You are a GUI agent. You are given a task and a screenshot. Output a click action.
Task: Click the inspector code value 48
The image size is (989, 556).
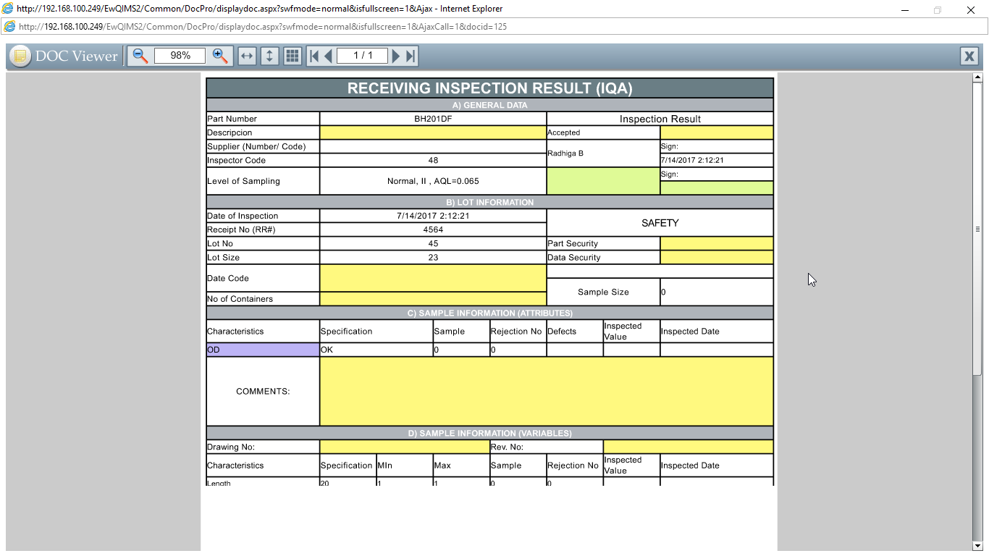(433, 160)
